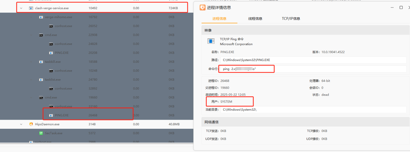The height and width of the screenshot is (152, 410).
Task: Click the 40.8MB memory value
Action: tap(174, 124)
